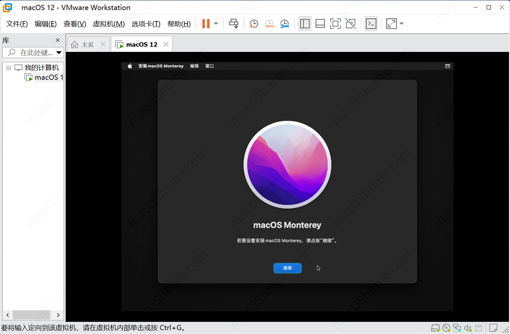Click the sound card status icon
Image resolution: width=510 pixels, height=334 pixels.
pos(468,328)
